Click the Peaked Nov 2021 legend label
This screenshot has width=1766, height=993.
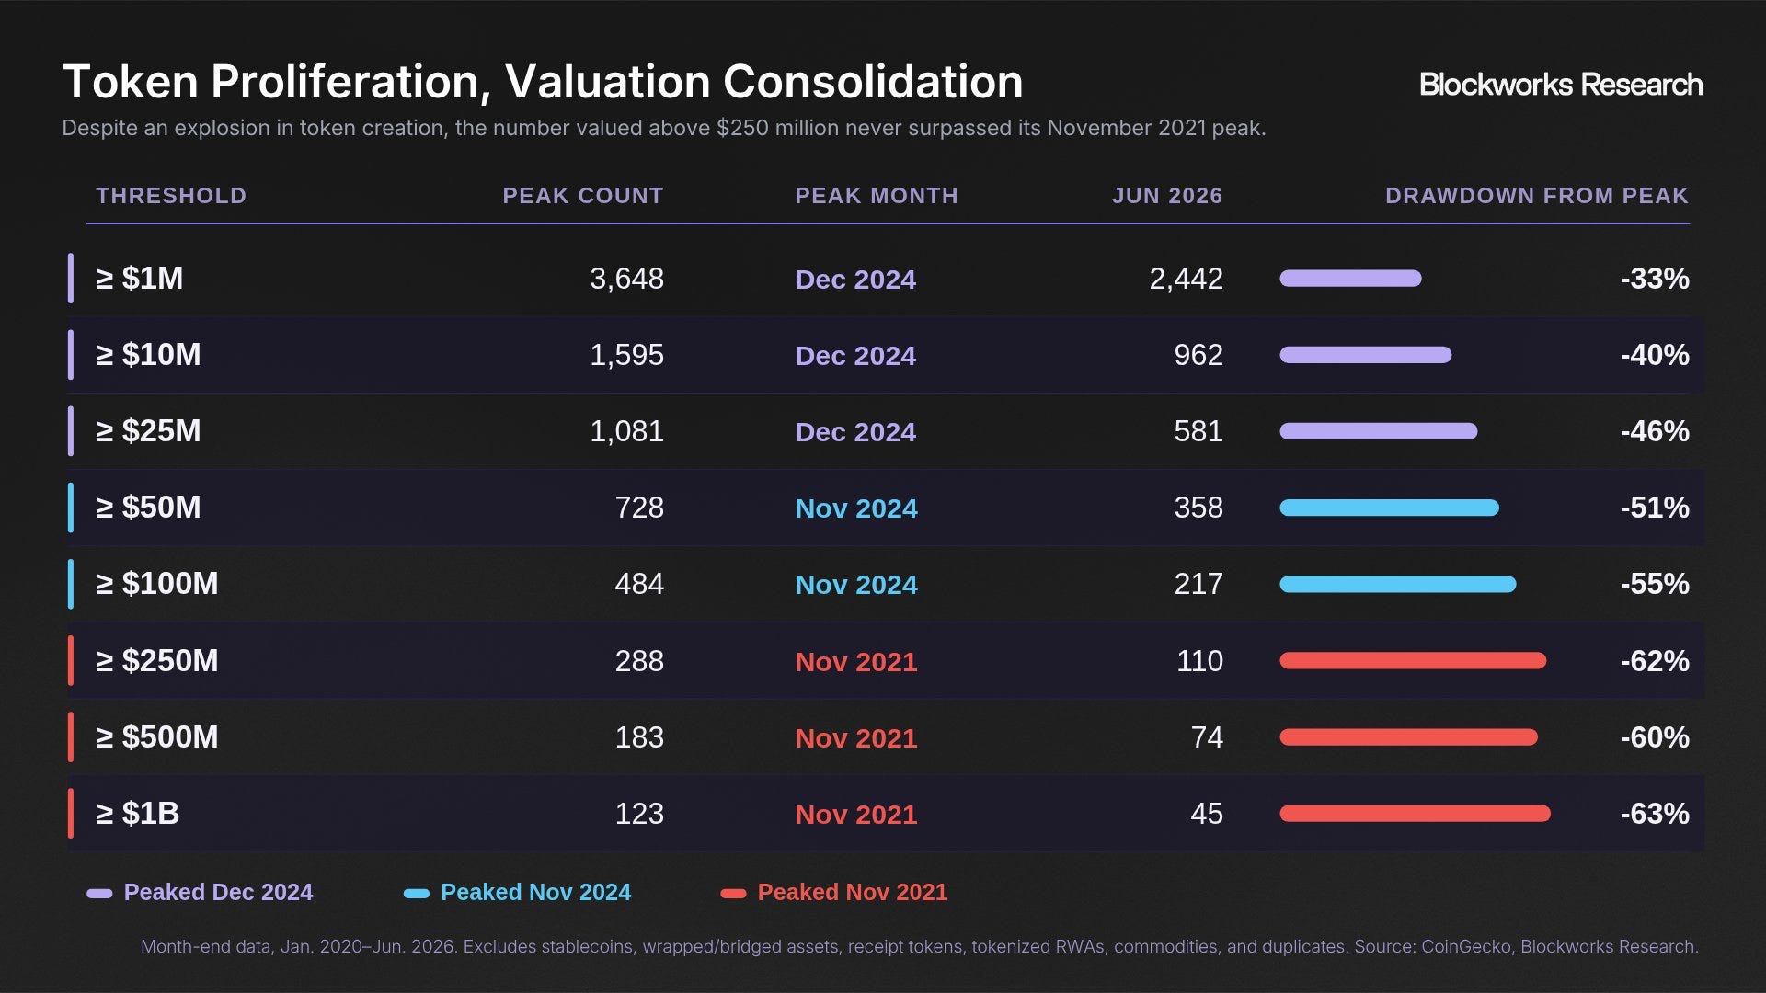point(853,892)
